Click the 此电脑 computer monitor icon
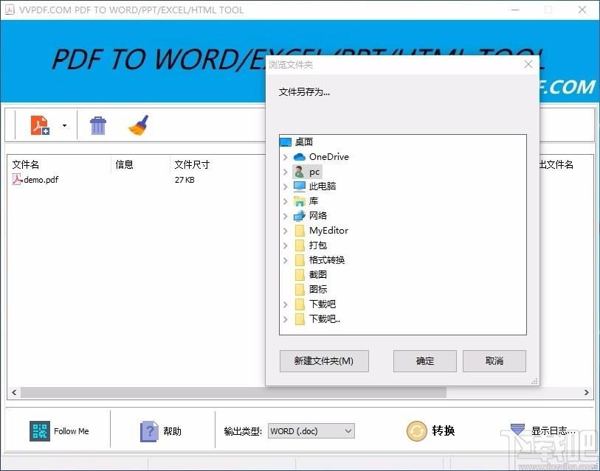 (299, 186)
